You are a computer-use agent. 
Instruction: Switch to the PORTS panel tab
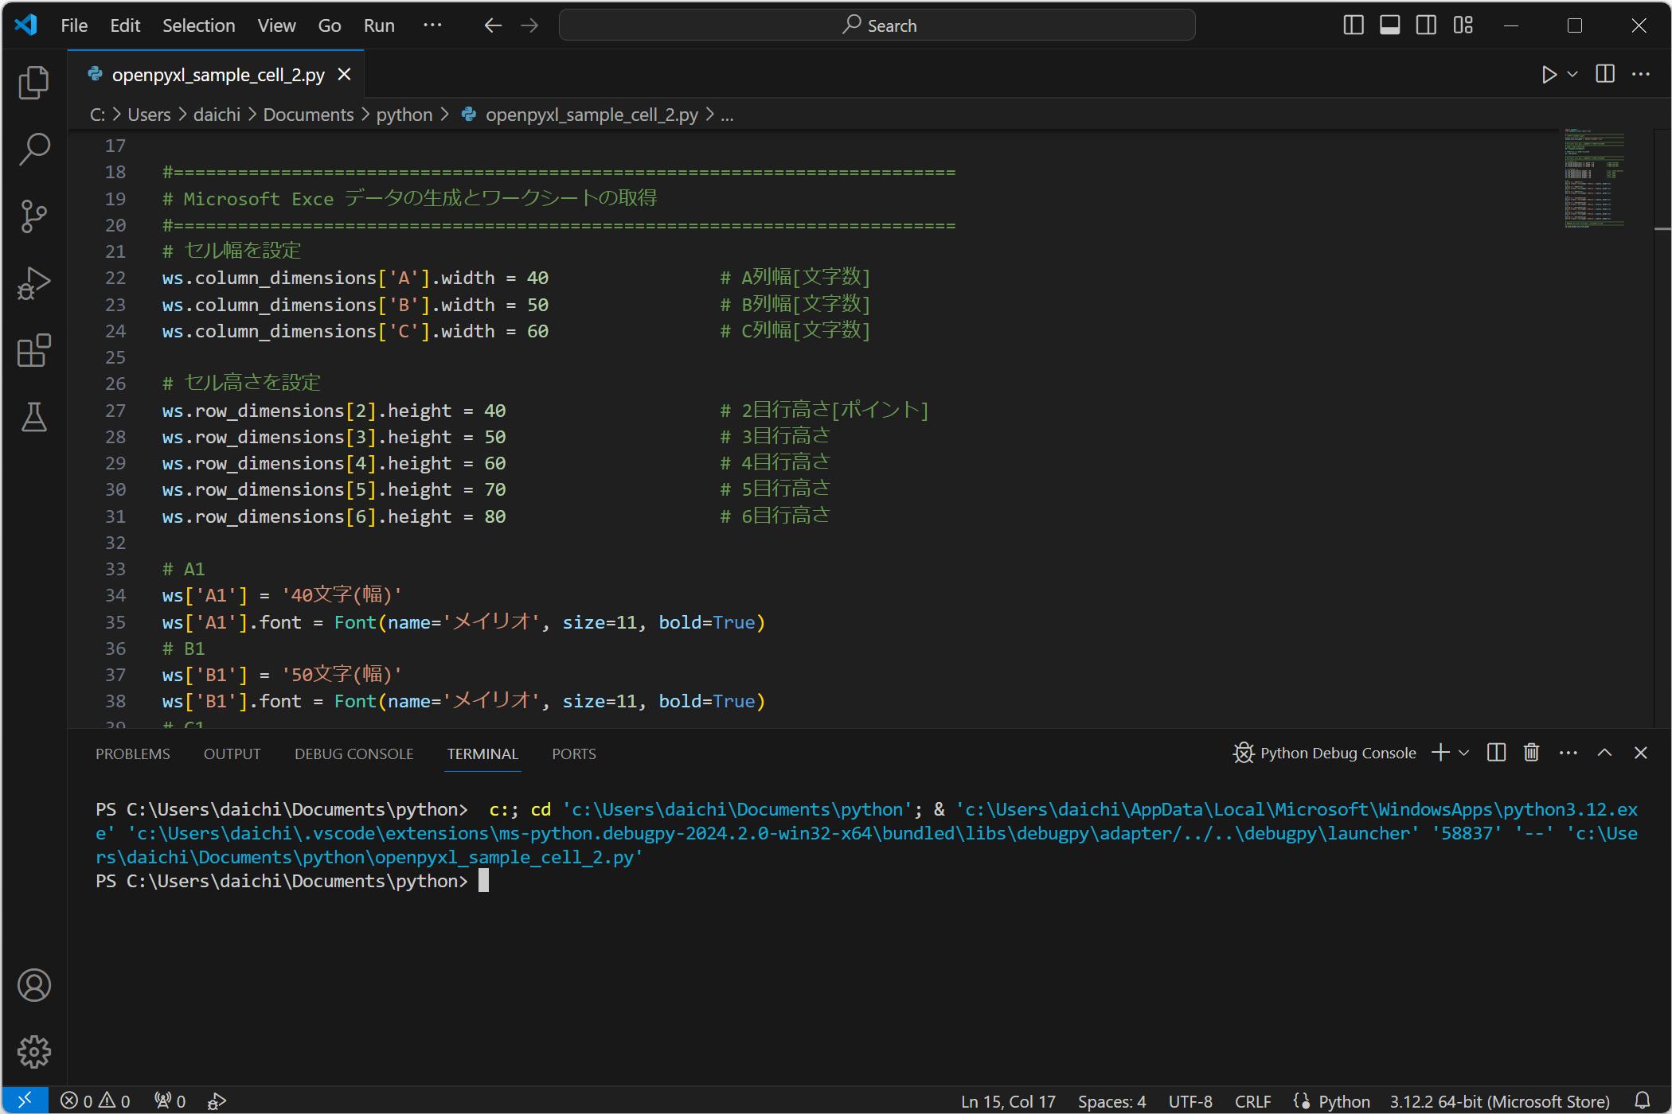tap(574, 754)
